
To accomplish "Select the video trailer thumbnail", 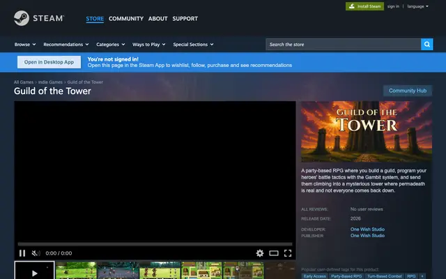I will click(x=34, y=271).
